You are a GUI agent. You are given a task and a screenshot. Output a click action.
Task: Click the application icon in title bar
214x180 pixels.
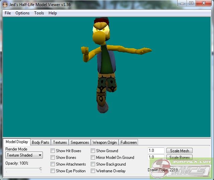(x=5, y=5)
